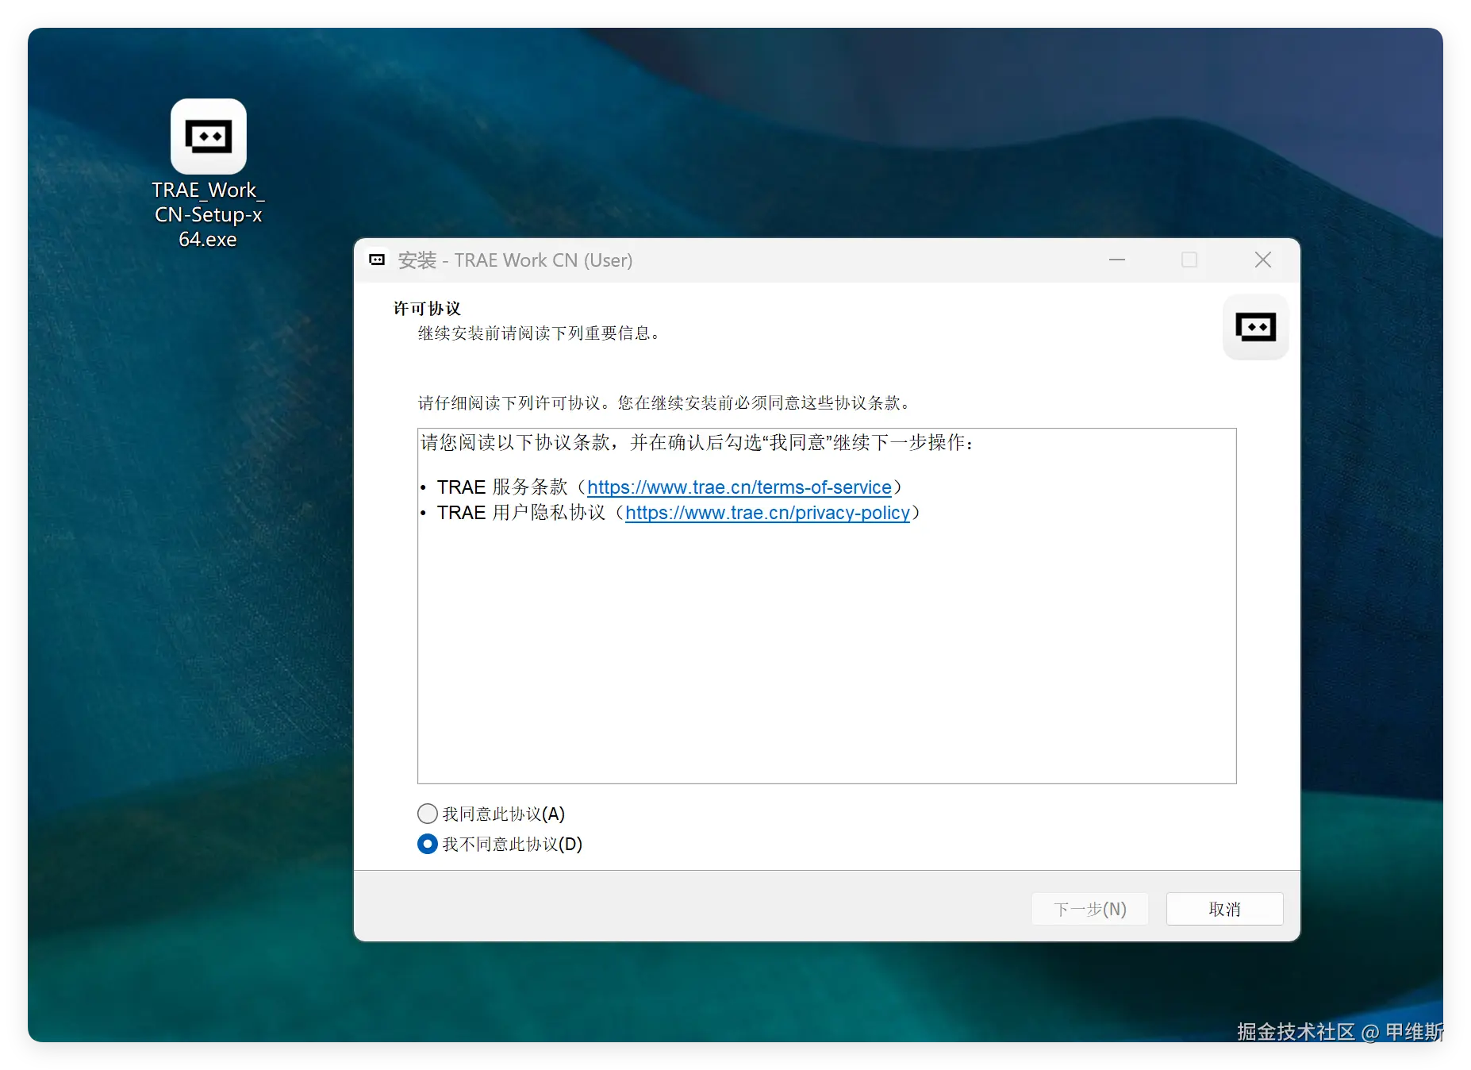Click the TRAE 用户隐私协议 label text
The image size is (1471, 1070).
pyautogui.click(x=521, y=513)
